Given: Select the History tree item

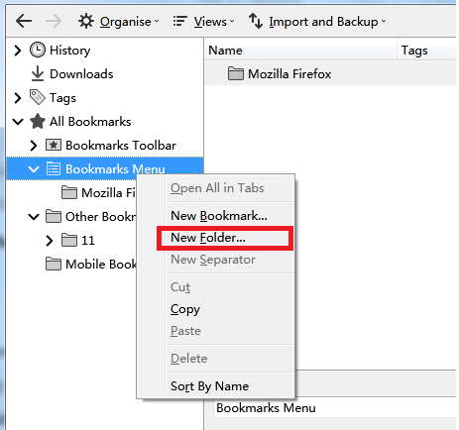Looking at the screenshot, I should (x=69, y=51).
